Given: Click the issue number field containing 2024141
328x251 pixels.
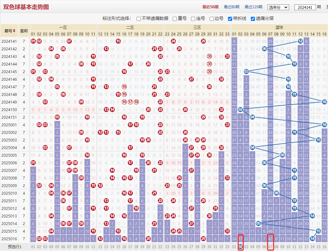Looking at the screenshot, I should point(305,7).
